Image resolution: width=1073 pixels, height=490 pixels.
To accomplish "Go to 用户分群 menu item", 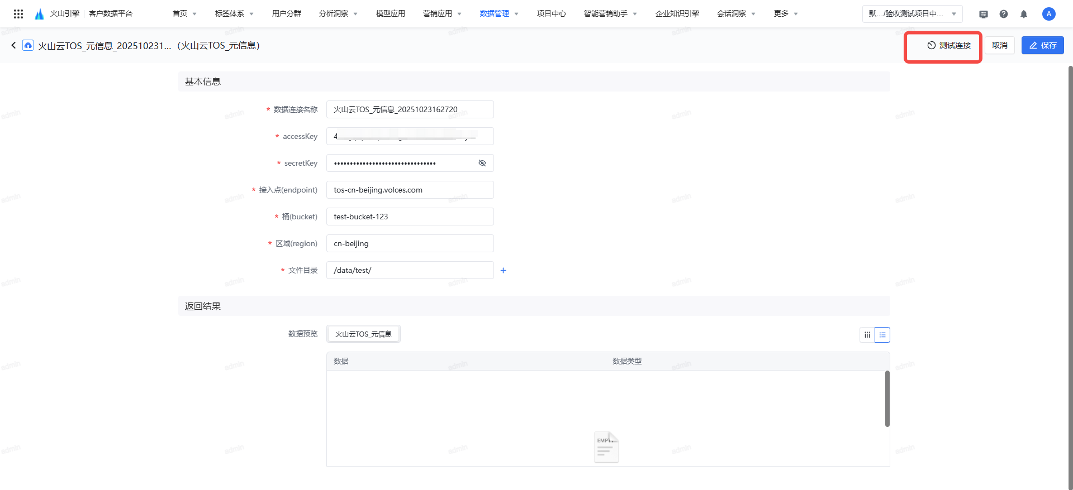I will click(x=286, y=13).
